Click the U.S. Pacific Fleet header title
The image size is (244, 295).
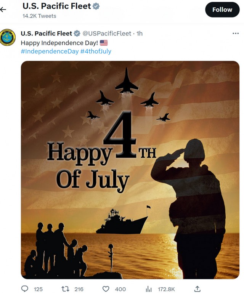57,6
